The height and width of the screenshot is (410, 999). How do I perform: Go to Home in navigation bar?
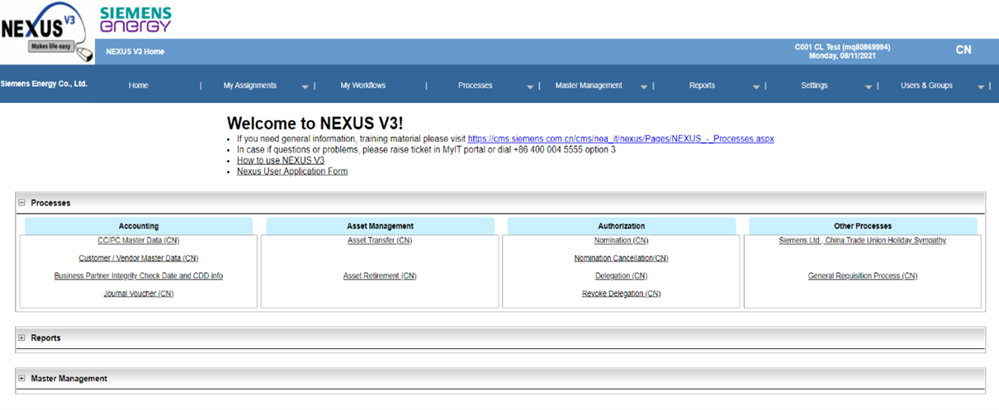pos(138,86)
